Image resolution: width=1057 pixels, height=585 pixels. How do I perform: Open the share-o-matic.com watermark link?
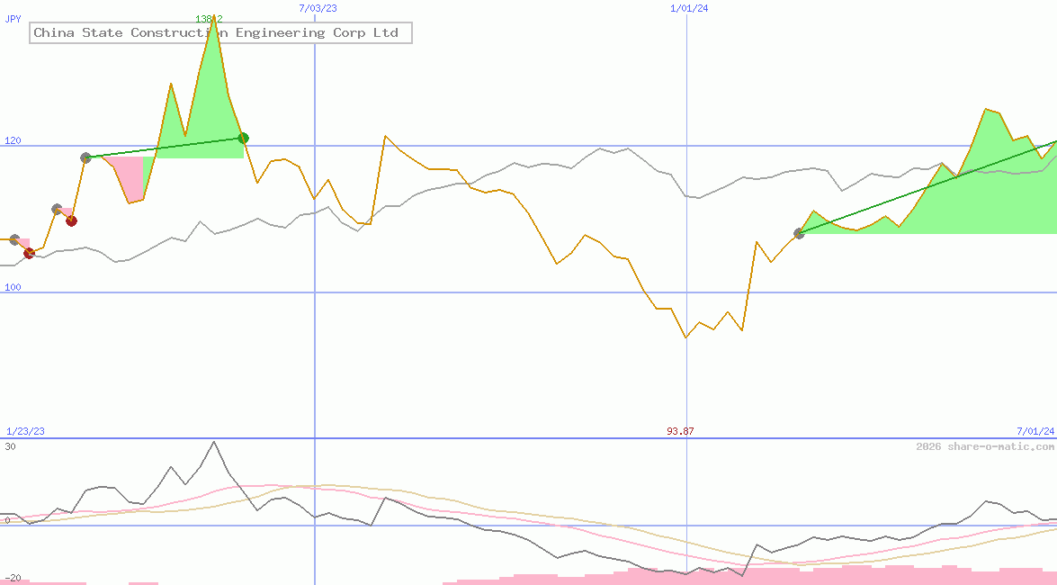click(x=985, y=446)
